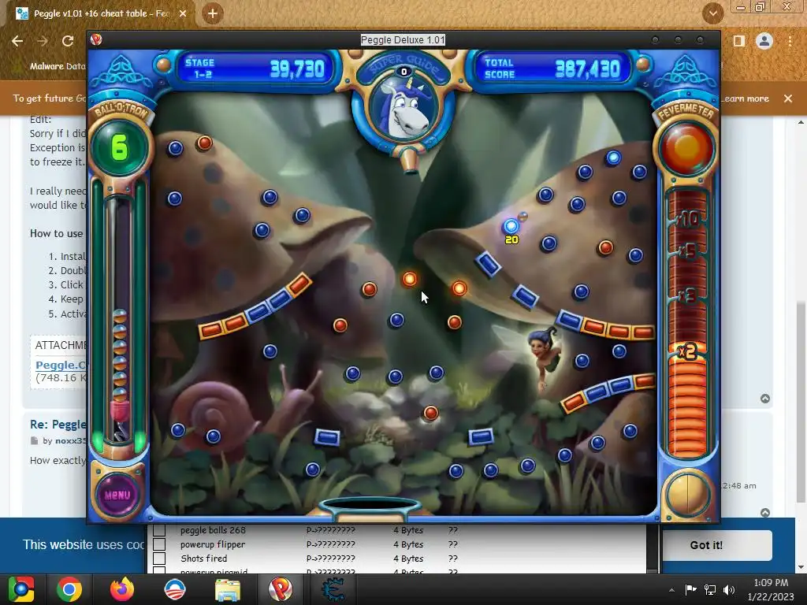Screen dimensions: 807x605
Task: Click the ball launcher cannon under the unicorn
Action: (409, 160)
